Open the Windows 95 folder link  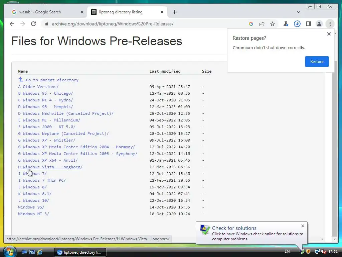[31, 207]
